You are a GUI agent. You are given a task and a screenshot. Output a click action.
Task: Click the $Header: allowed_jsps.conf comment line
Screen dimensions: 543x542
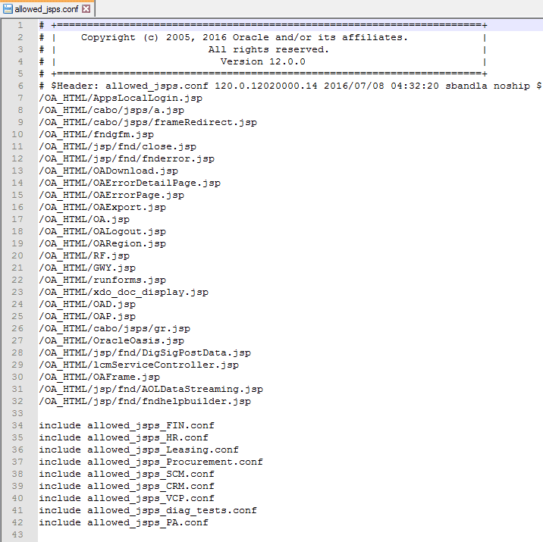[x=290, y=86]
